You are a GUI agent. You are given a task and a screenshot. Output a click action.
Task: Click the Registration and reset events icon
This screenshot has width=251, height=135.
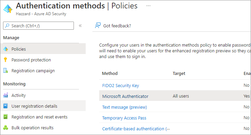point(5,117)
